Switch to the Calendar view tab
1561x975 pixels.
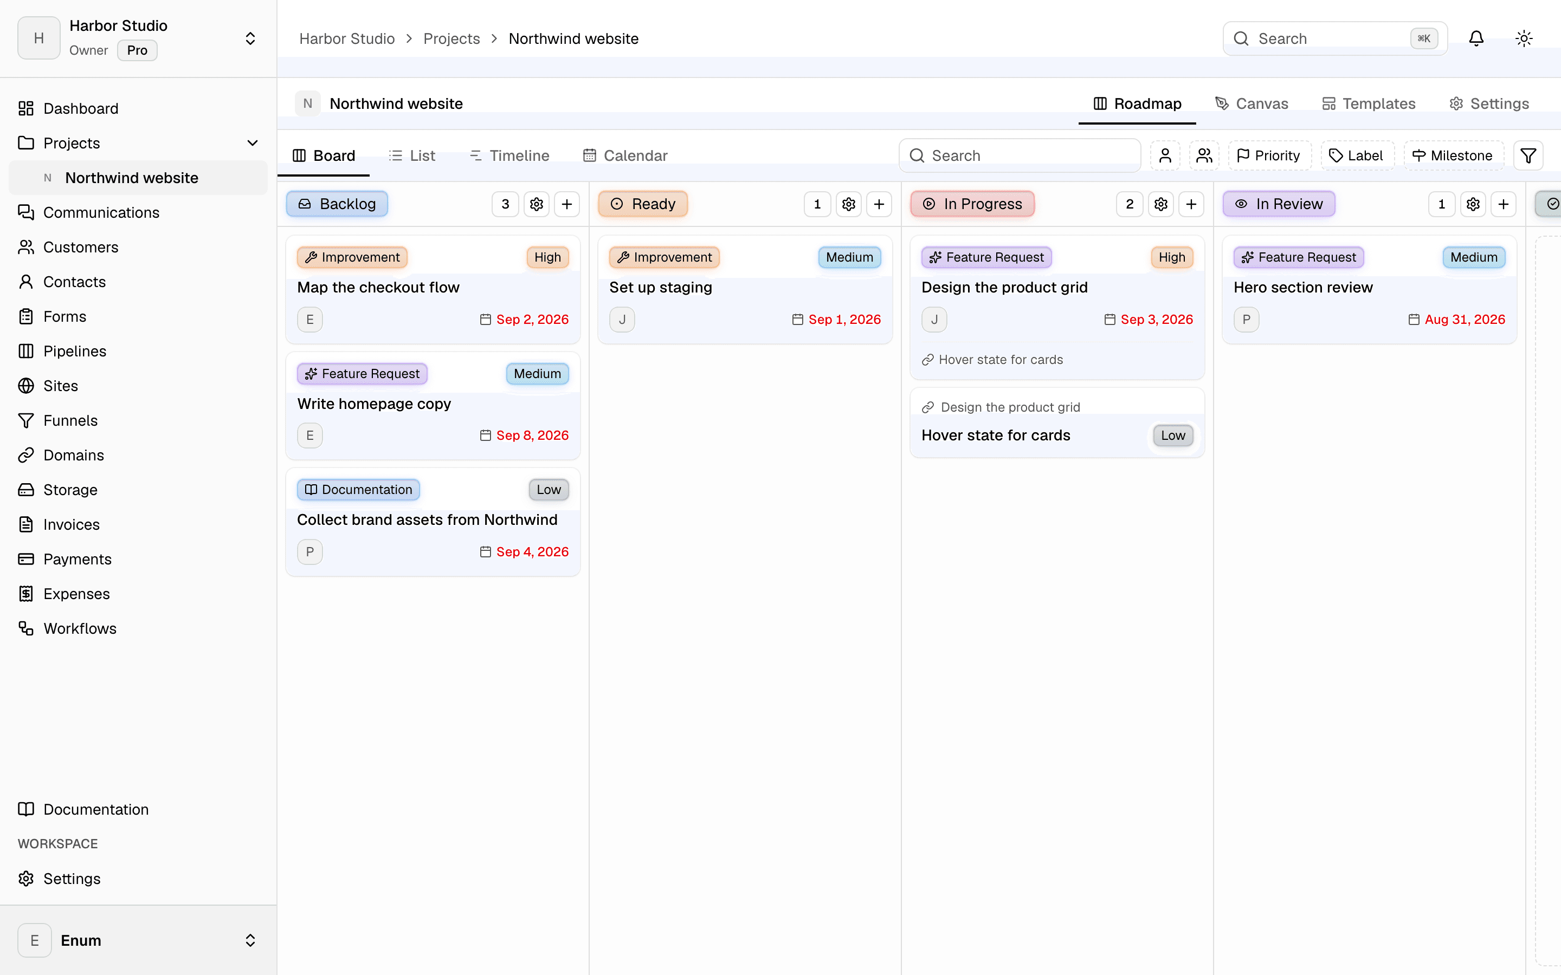pyautogui.click(x=625, y=155)
